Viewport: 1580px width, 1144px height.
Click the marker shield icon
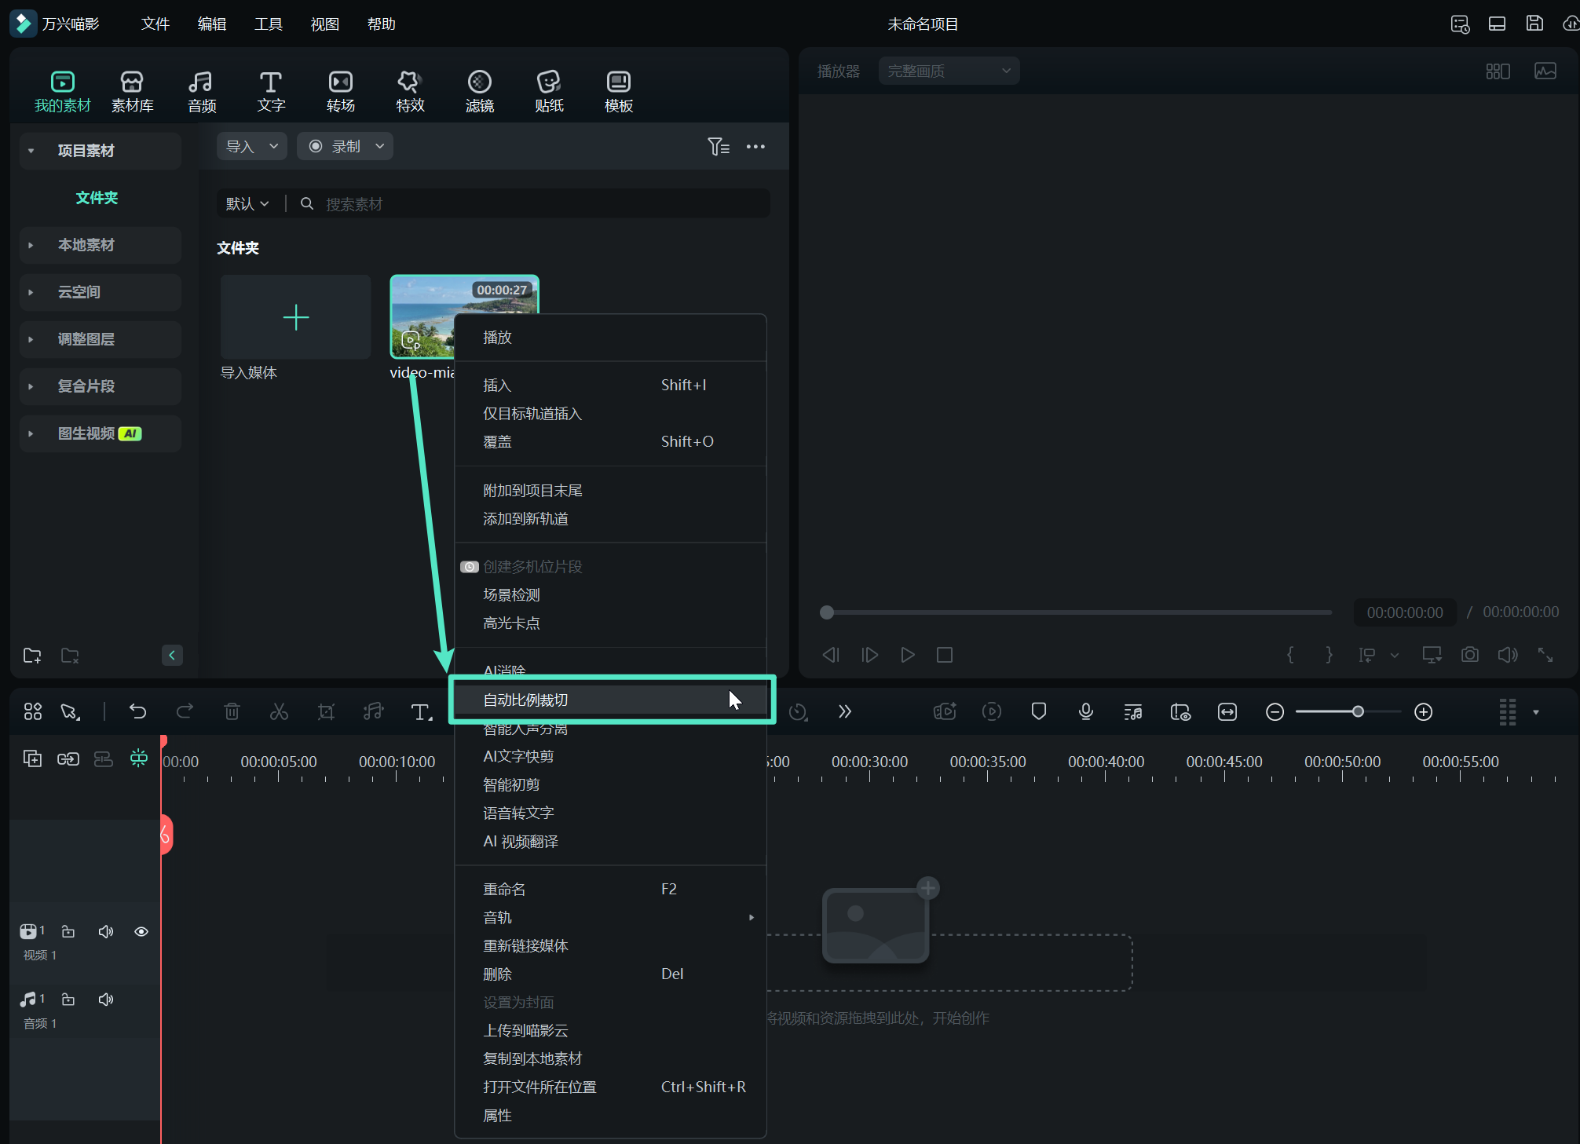pos(1038,711)
